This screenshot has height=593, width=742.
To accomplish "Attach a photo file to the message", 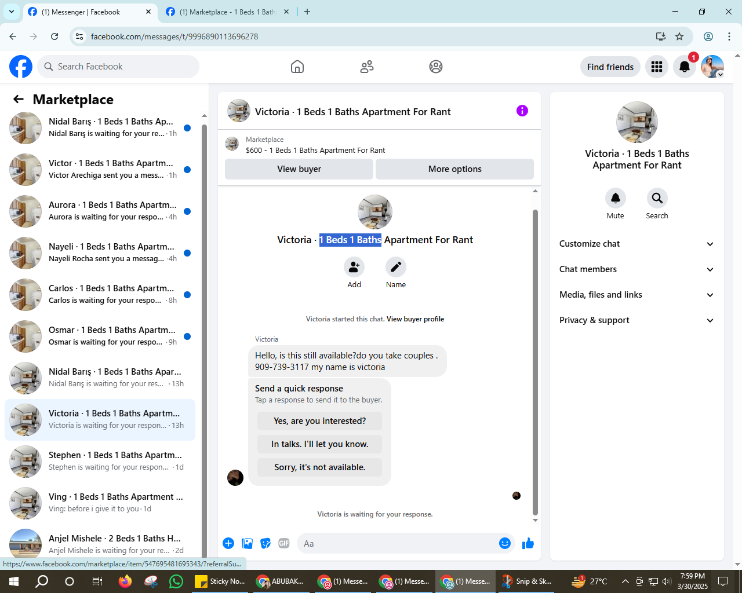I will [x=248, y=543].
